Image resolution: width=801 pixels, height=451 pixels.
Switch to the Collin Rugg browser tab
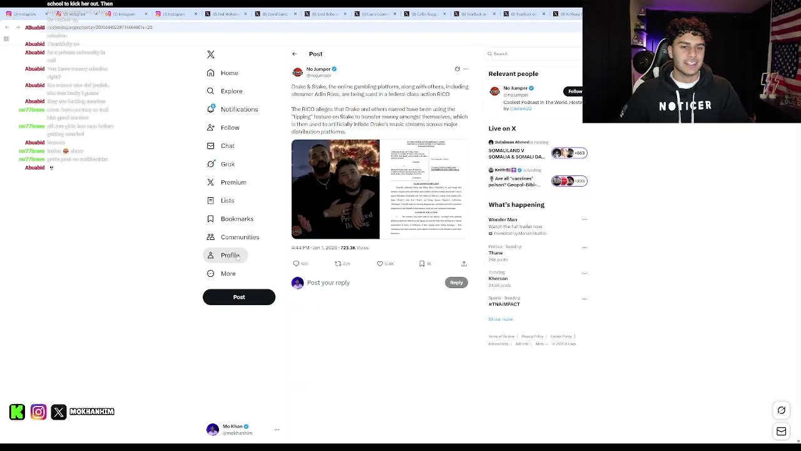point(424,14)
